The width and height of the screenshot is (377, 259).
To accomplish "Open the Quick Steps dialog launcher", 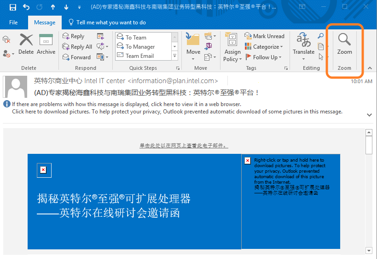I will 178,68.
